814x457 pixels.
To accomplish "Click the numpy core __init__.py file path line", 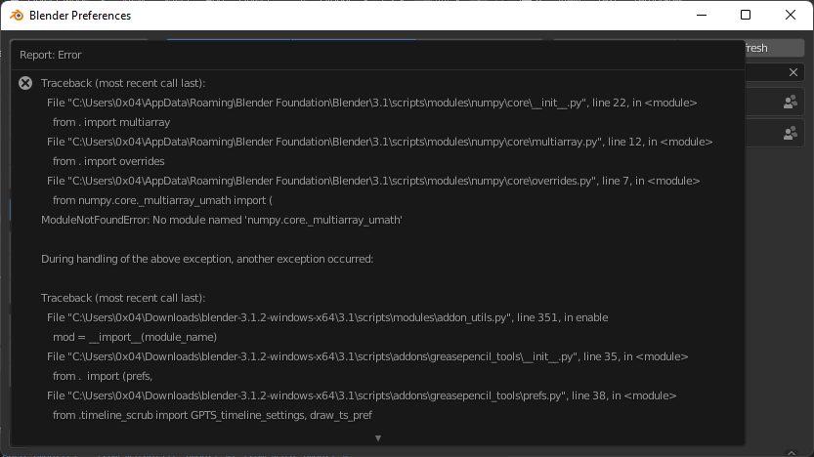I will point(371,103).
